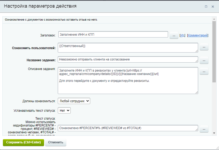Open value picker for Текст статуса
The image size is (219, 150).
204,129
